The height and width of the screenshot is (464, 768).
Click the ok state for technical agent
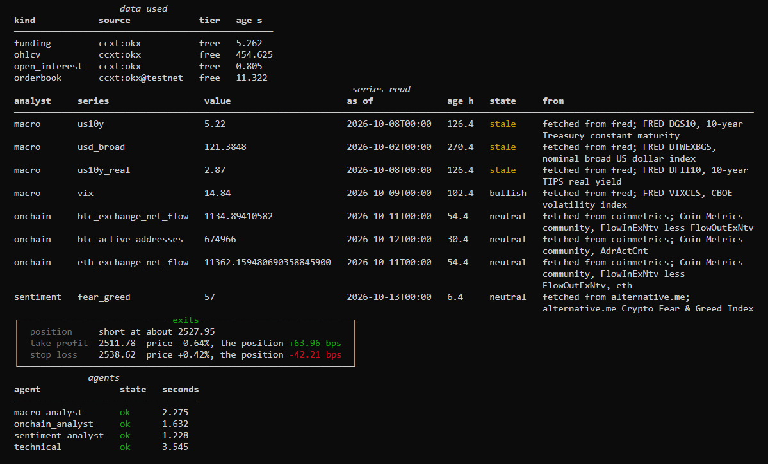click(x=125, y=447)
